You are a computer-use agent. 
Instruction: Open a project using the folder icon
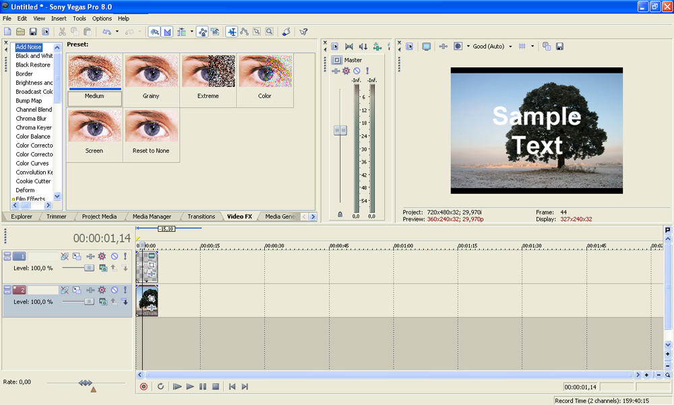point(20,32)
